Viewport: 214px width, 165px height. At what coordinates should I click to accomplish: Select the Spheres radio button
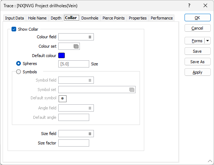coord(18,64)
